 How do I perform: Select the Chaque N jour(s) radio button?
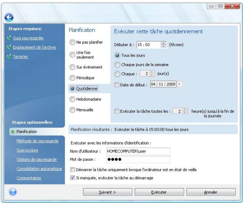coord(117,74)
